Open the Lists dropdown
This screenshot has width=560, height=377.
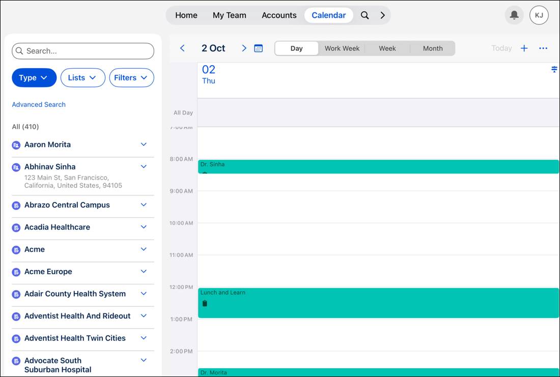click(83, 78)
